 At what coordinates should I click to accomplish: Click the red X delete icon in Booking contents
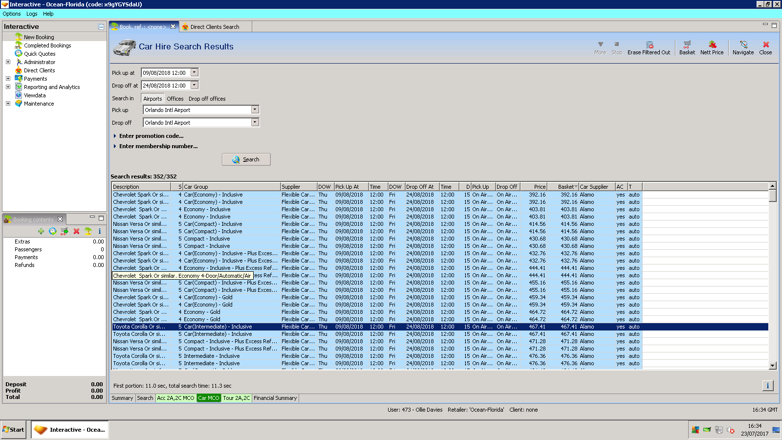(x=76, y=231)
